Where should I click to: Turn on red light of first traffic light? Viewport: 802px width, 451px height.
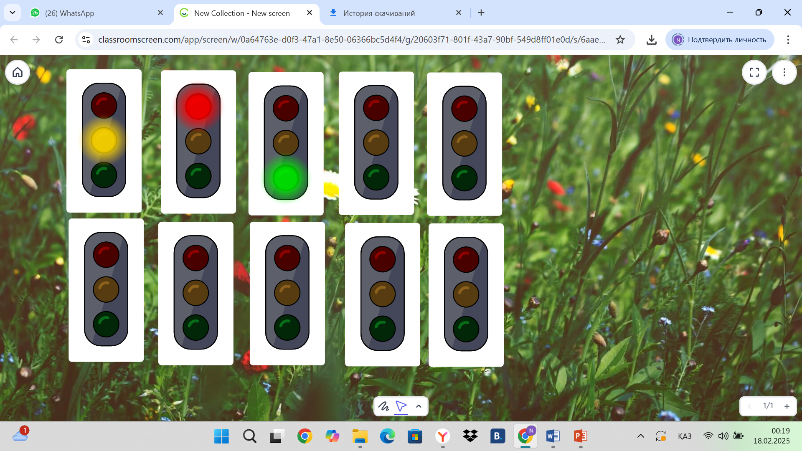click(104, 105)
